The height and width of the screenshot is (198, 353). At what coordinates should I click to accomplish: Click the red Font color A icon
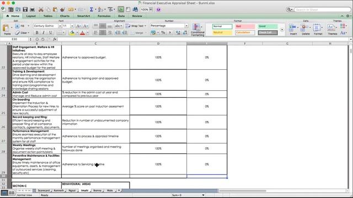[x=82, y=33]
